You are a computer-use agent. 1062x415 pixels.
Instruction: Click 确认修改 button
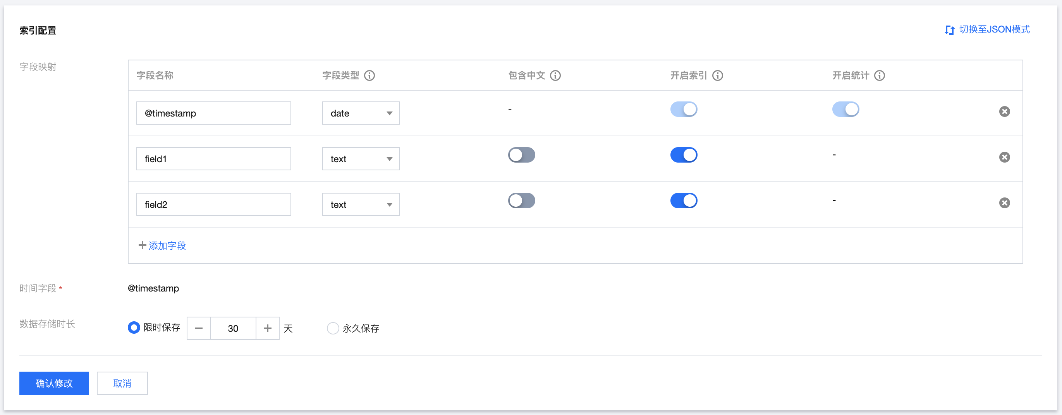pyautogui.click(x=54, y=383)
